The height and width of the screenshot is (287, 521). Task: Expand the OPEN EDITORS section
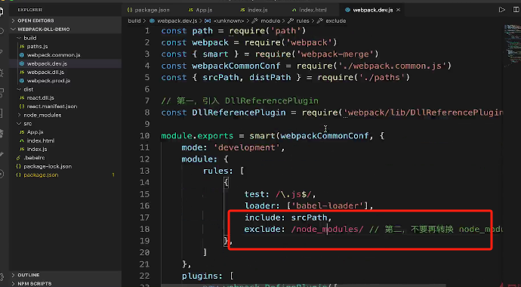pyautogui.click(x=35, y=20)
